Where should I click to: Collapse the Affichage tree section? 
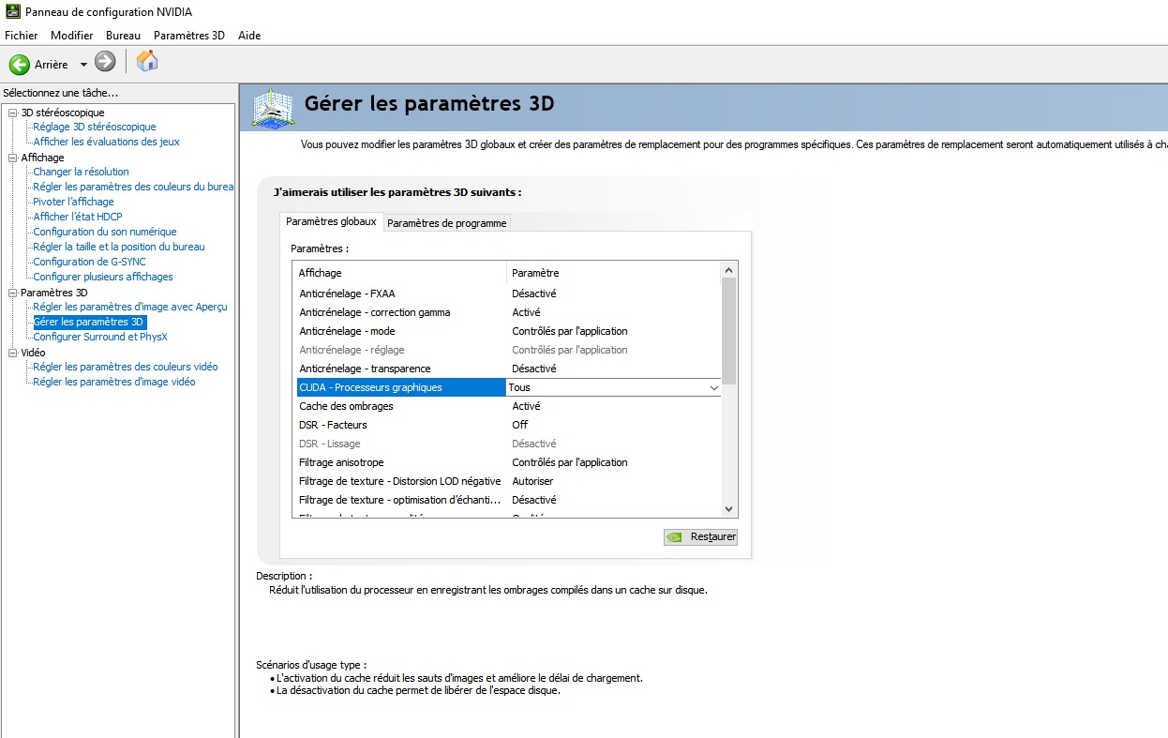(12, 158)
